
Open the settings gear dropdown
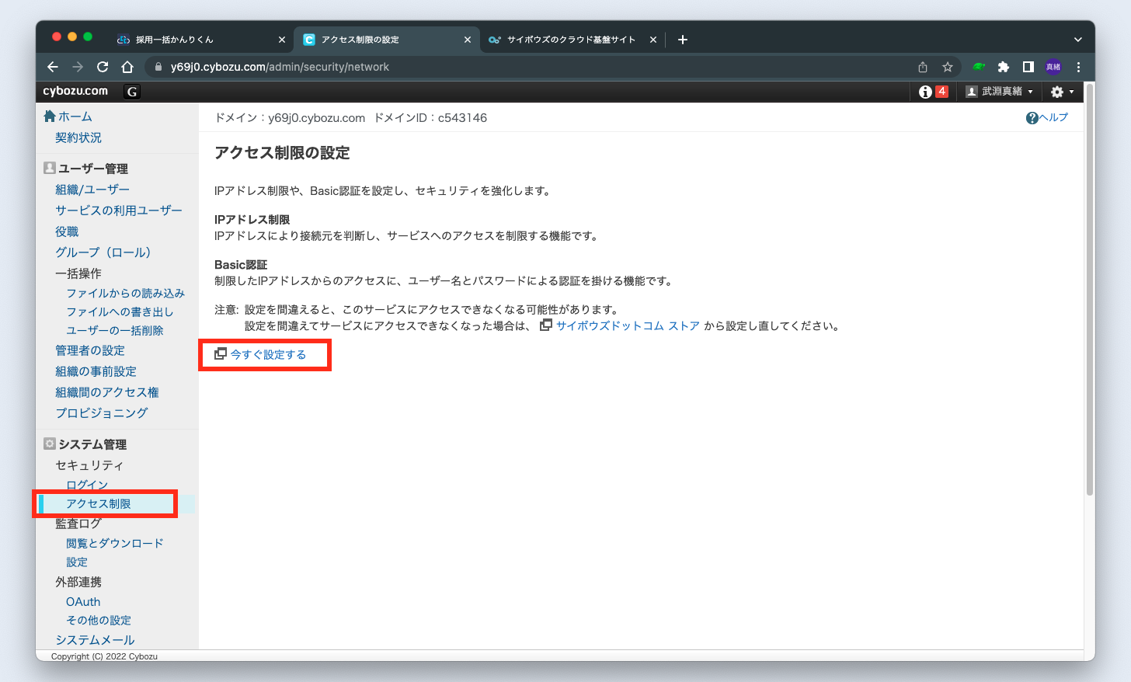(1061, 92)
